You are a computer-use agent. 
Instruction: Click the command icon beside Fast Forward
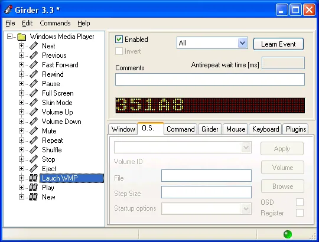[34, 65]
